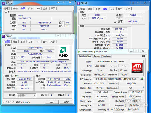This screenshot has width=151, height=113.
Task: Select the Graphics Card tab in GPU-Z
Action: pos(85,56)
